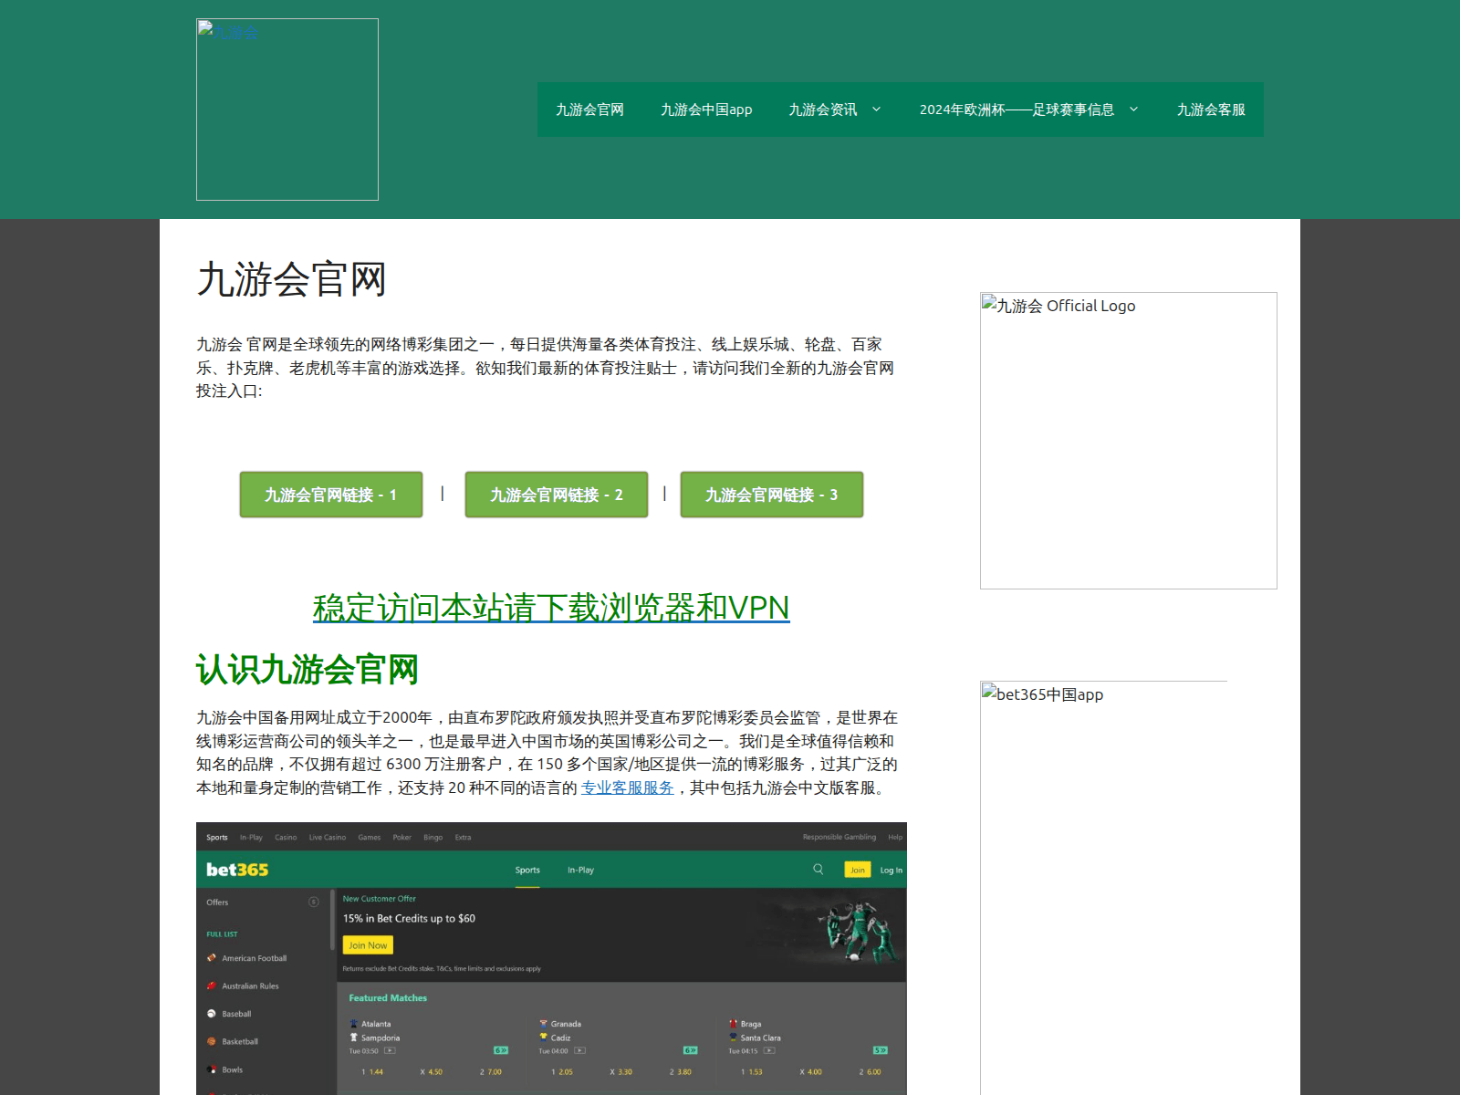This screenshot has width=1460, height=1095.
Task: Click the American Football sport icon
Action: [x=212, y=958]
